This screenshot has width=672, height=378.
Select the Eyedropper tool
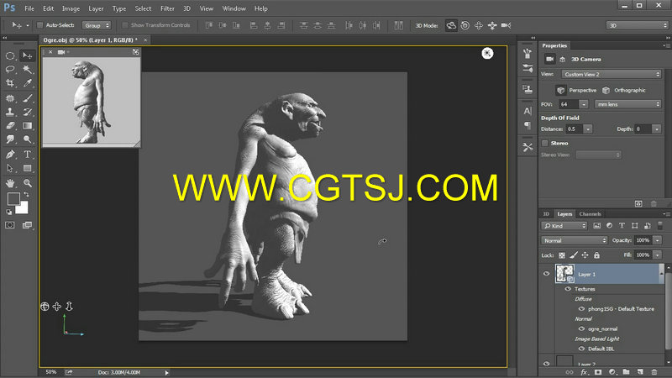[27, 83]
